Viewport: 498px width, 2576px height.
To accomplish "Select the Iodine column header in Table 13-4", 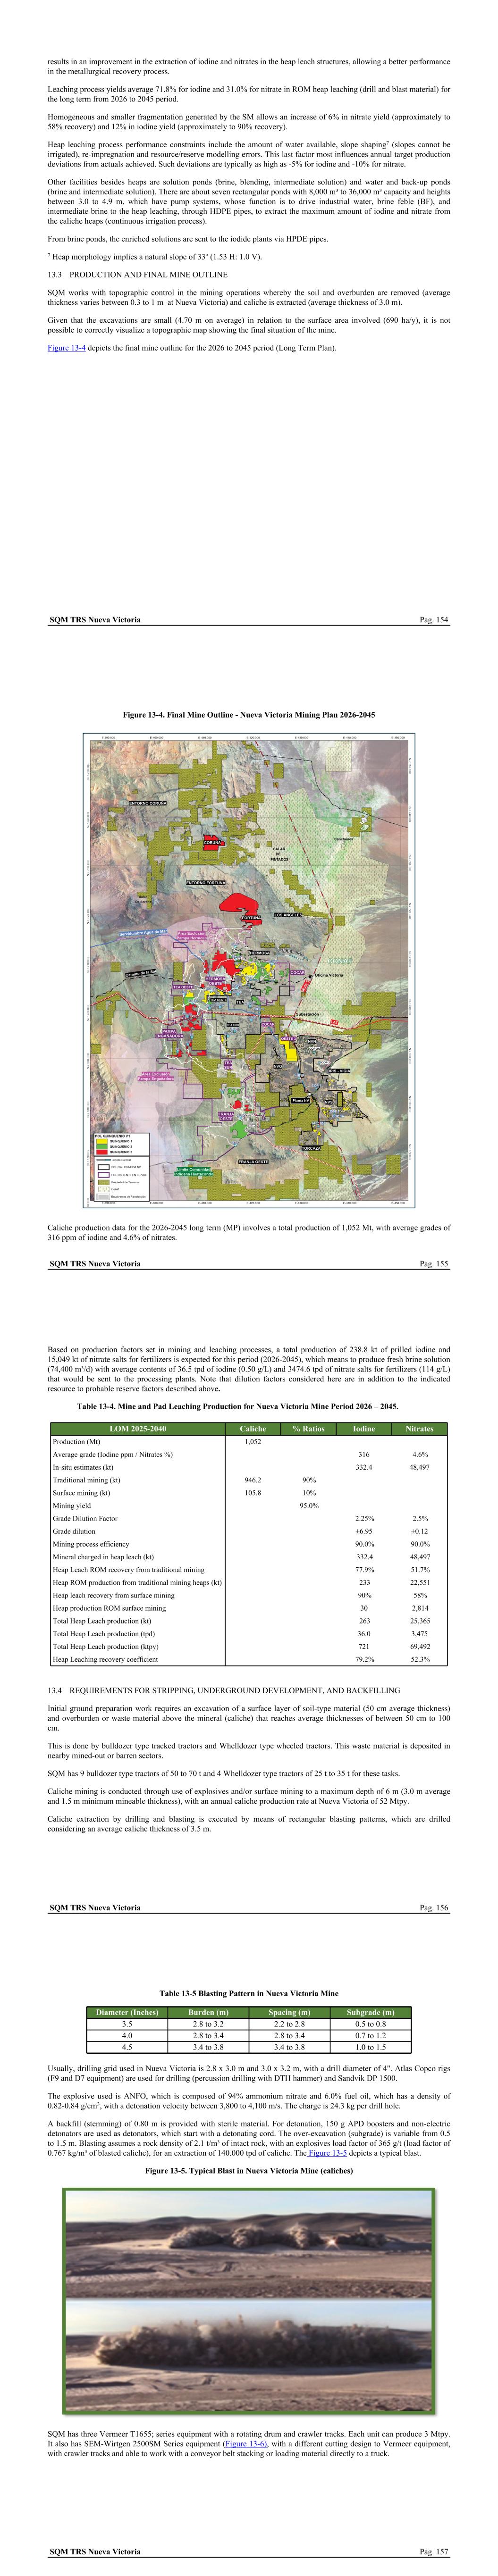I will 364,1429.
